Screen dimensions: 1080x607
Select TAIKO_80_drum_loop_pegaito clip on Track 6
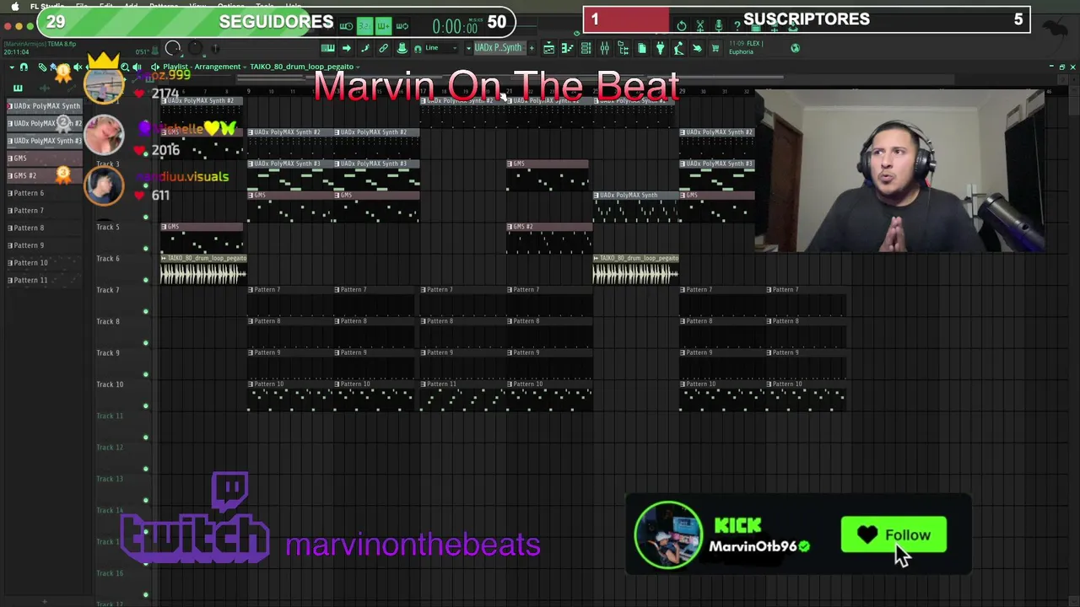(203, 270)
